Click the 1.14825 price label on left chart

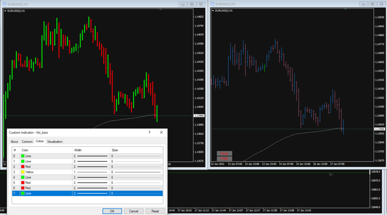click(199, 17)
